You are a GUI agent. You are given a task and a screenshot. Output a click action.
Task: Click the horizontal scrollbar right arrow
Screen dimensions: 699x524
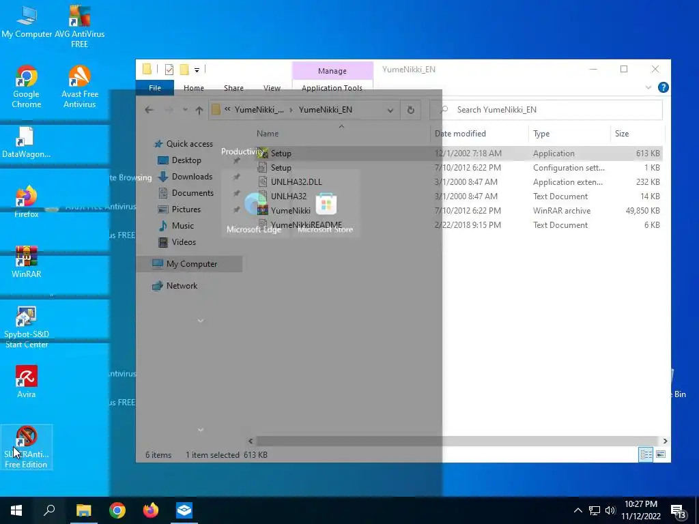point(665,441)
